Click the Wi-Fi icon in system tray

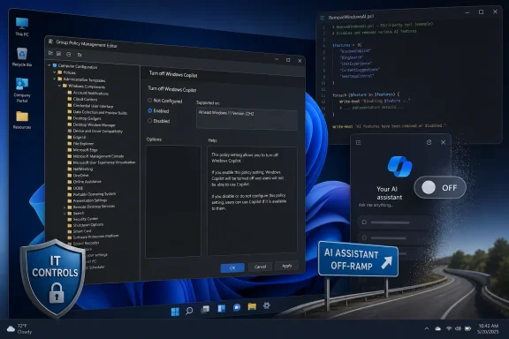pos(449,328)
